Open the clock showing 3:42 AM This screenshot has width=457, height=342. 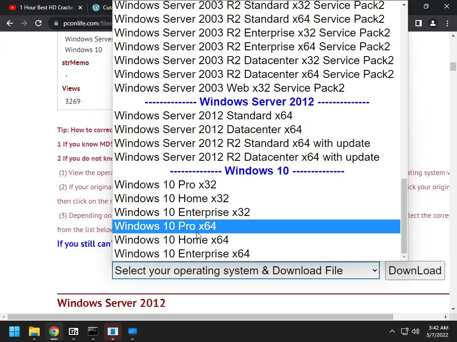(x=437, y=331)
